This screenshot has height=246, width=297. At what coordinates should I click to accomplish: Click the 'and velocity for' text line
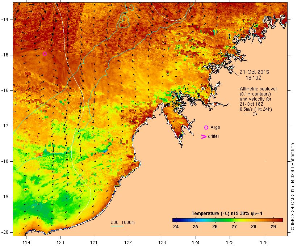256,99
